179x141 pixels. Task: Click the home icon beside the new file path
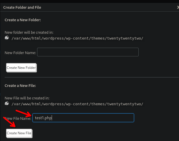click(x=7, y=103)
